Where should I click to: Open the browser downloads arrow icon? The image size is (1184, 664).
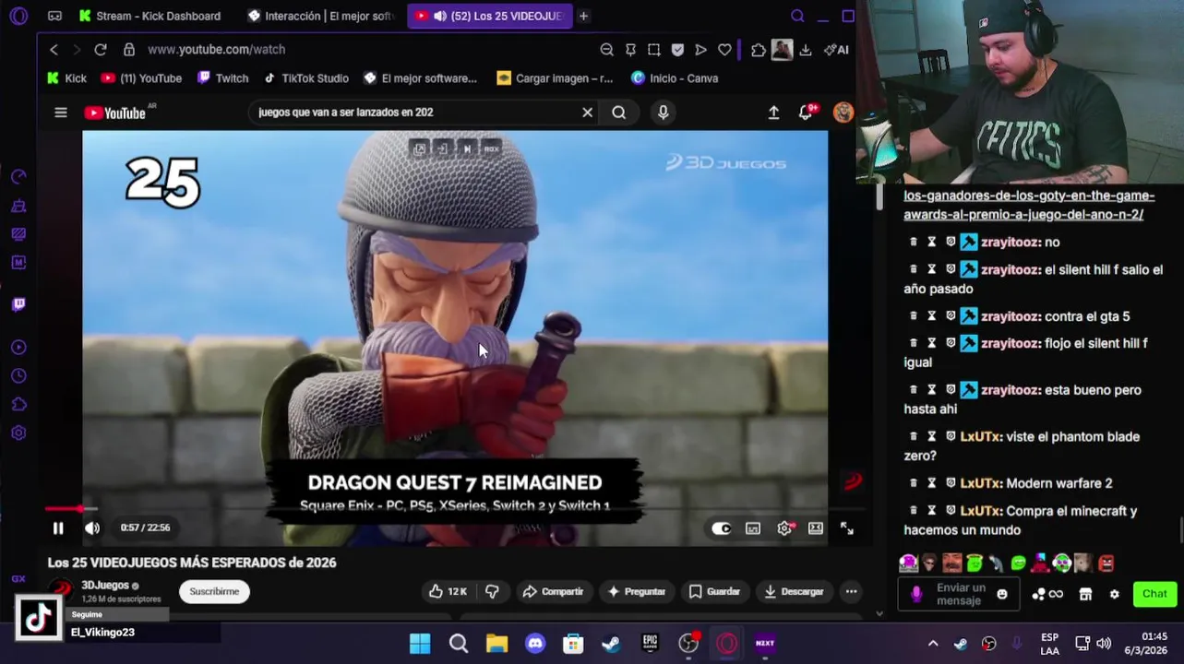806,50
